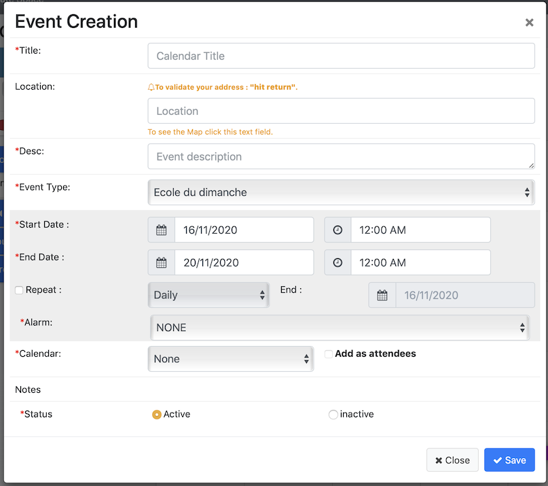Open the Event Type dropdown
548x486 pixels.
click(341, 192)
